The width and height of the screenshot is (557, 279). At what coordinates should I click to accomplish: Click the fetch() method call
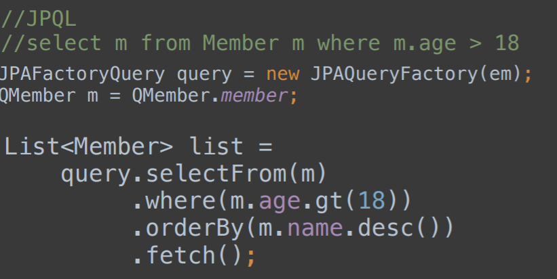click(x=194, y=255)
